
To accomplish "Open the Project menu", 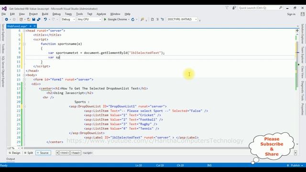I will click(33, 14).
